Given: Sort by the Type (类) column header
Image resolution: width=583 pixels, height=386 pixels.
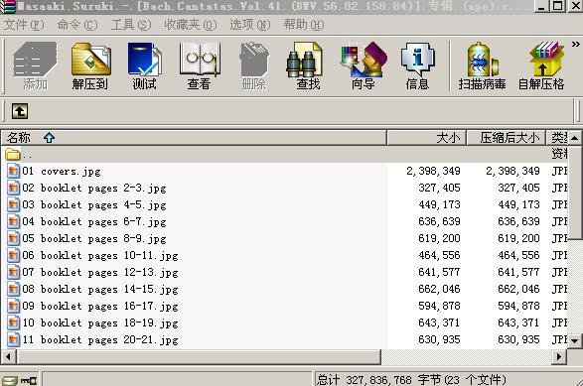Looking at the screenshot, I should 557,138.
